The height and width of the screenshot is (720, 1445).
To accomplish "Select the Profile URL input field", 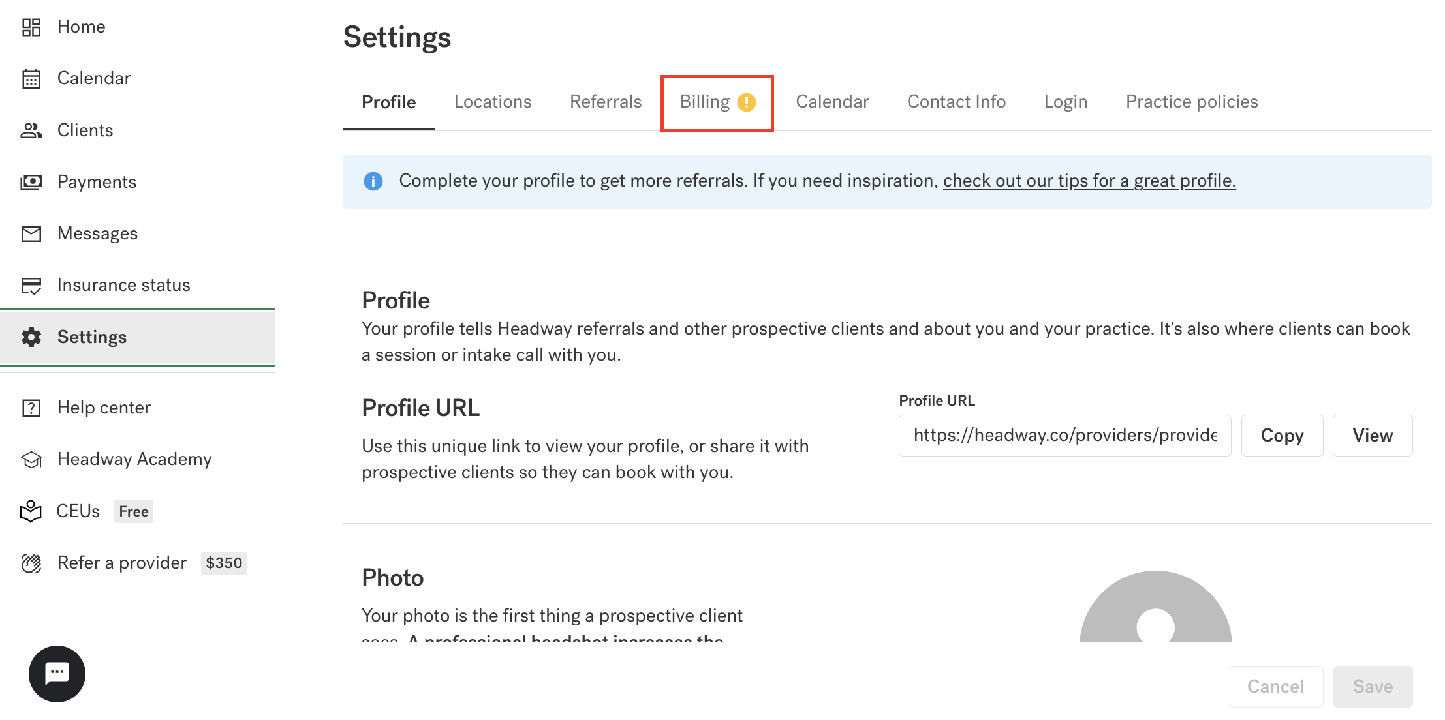I will pyautogui.click(x=1064, y=435).
